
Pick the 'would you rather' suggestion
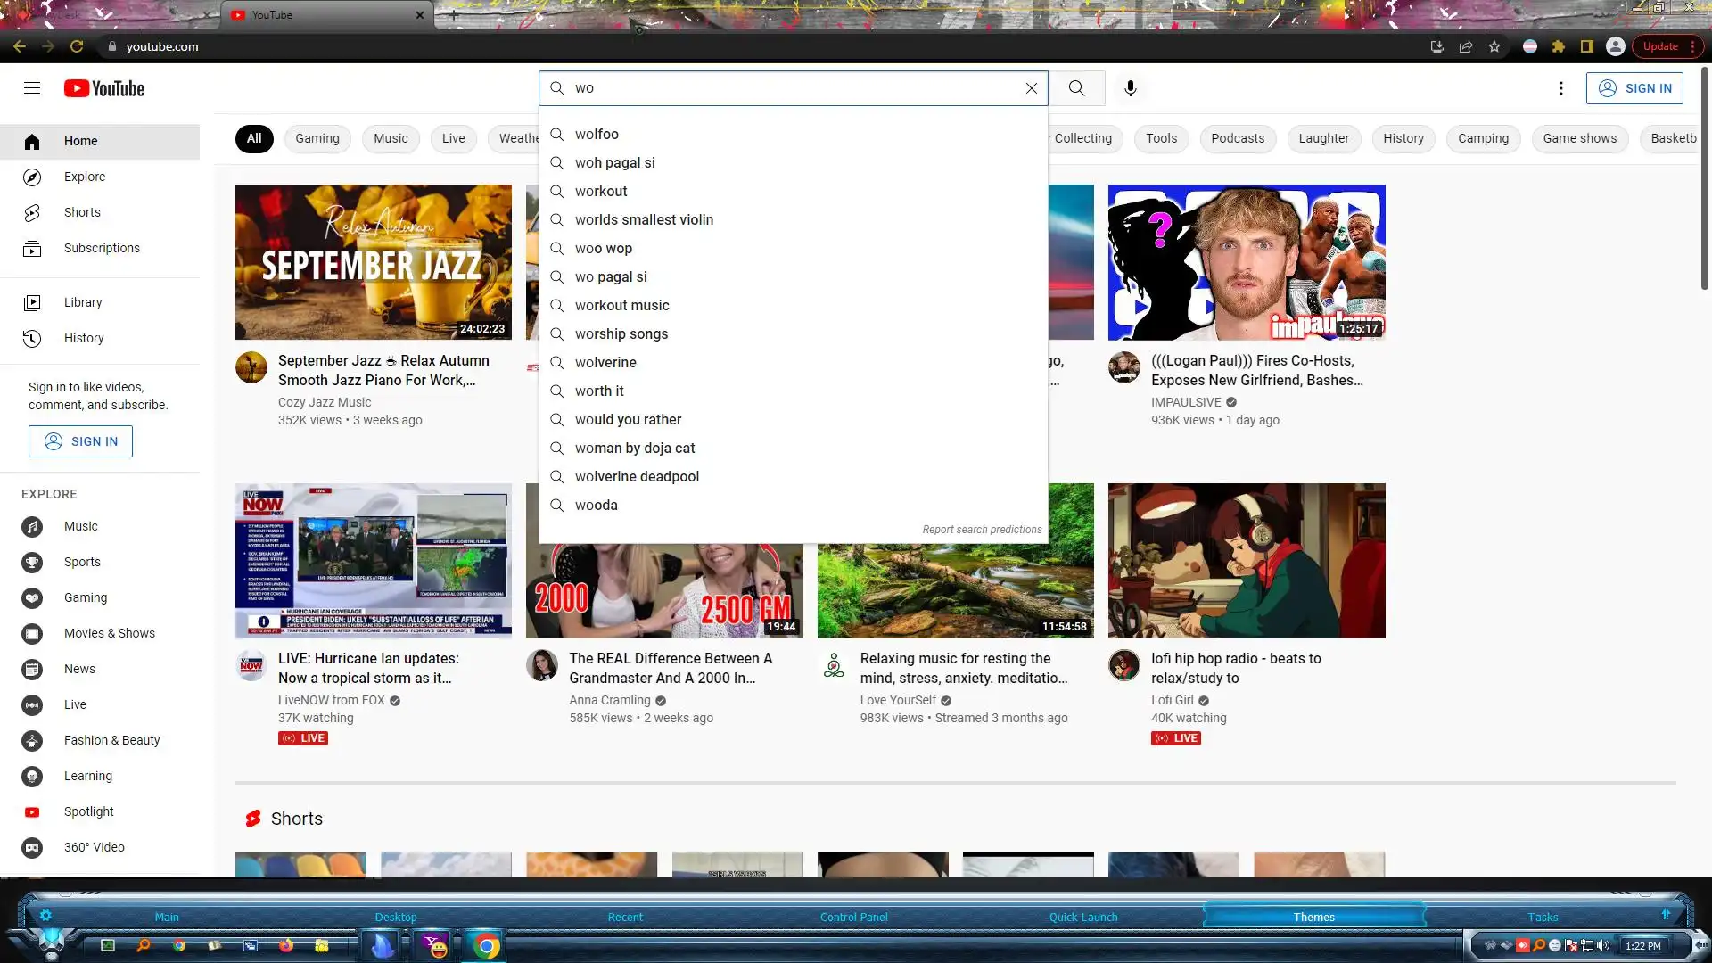pos(627,419)
